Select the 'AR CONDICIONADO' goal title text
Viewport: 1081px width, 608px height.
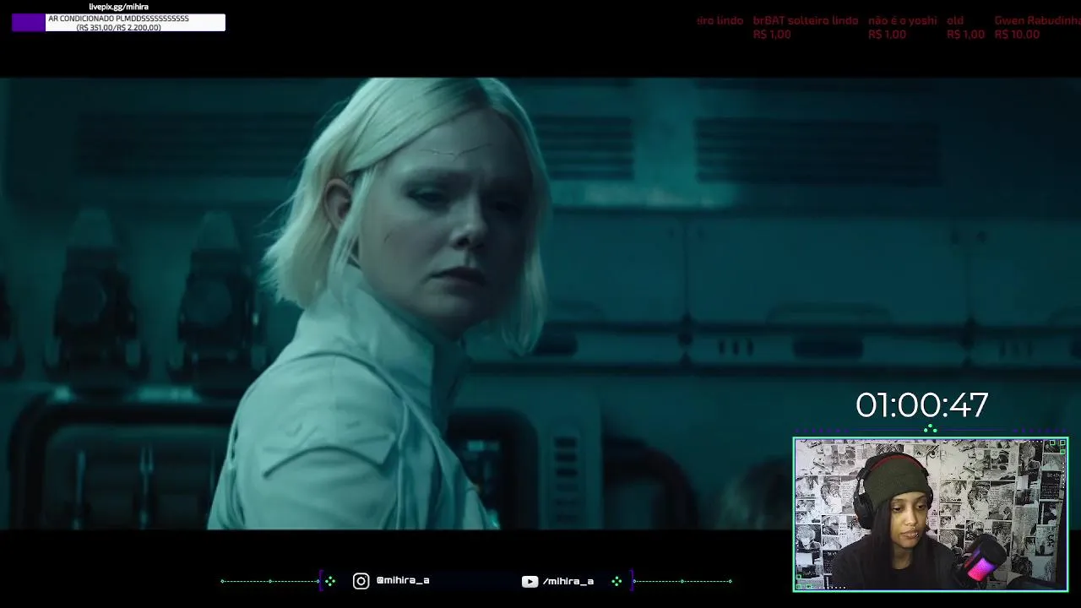[x=118, y=19]
